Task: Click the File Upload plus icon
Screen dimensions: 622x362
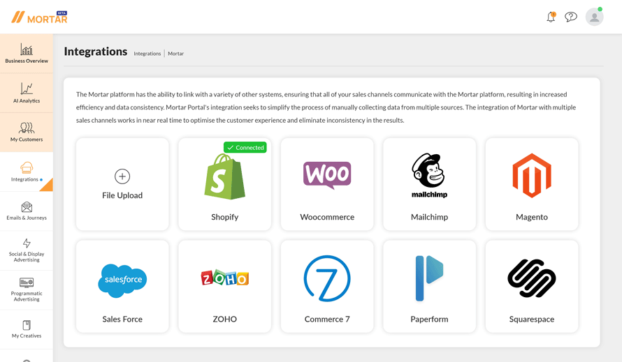Action: (122, 176)
